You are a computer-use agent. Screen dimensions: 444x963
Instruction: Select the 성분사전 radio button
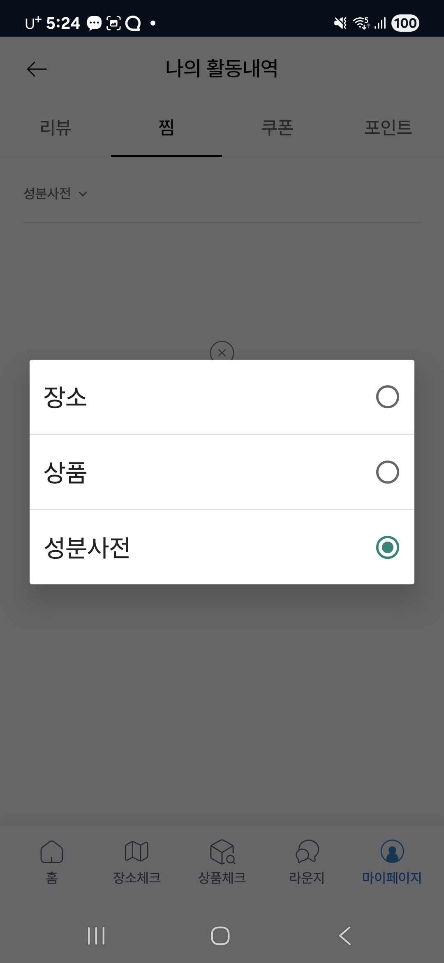pos(387,547)
